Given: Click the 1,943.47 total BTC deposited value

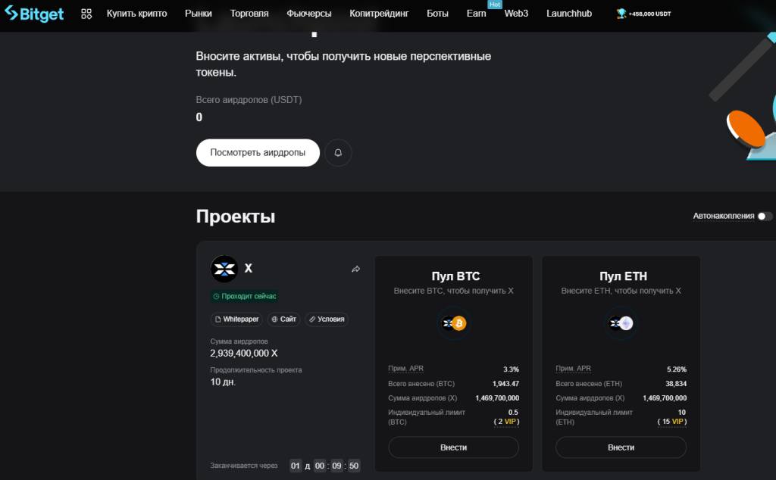Looking at the screenshot, I should (505, 384).
